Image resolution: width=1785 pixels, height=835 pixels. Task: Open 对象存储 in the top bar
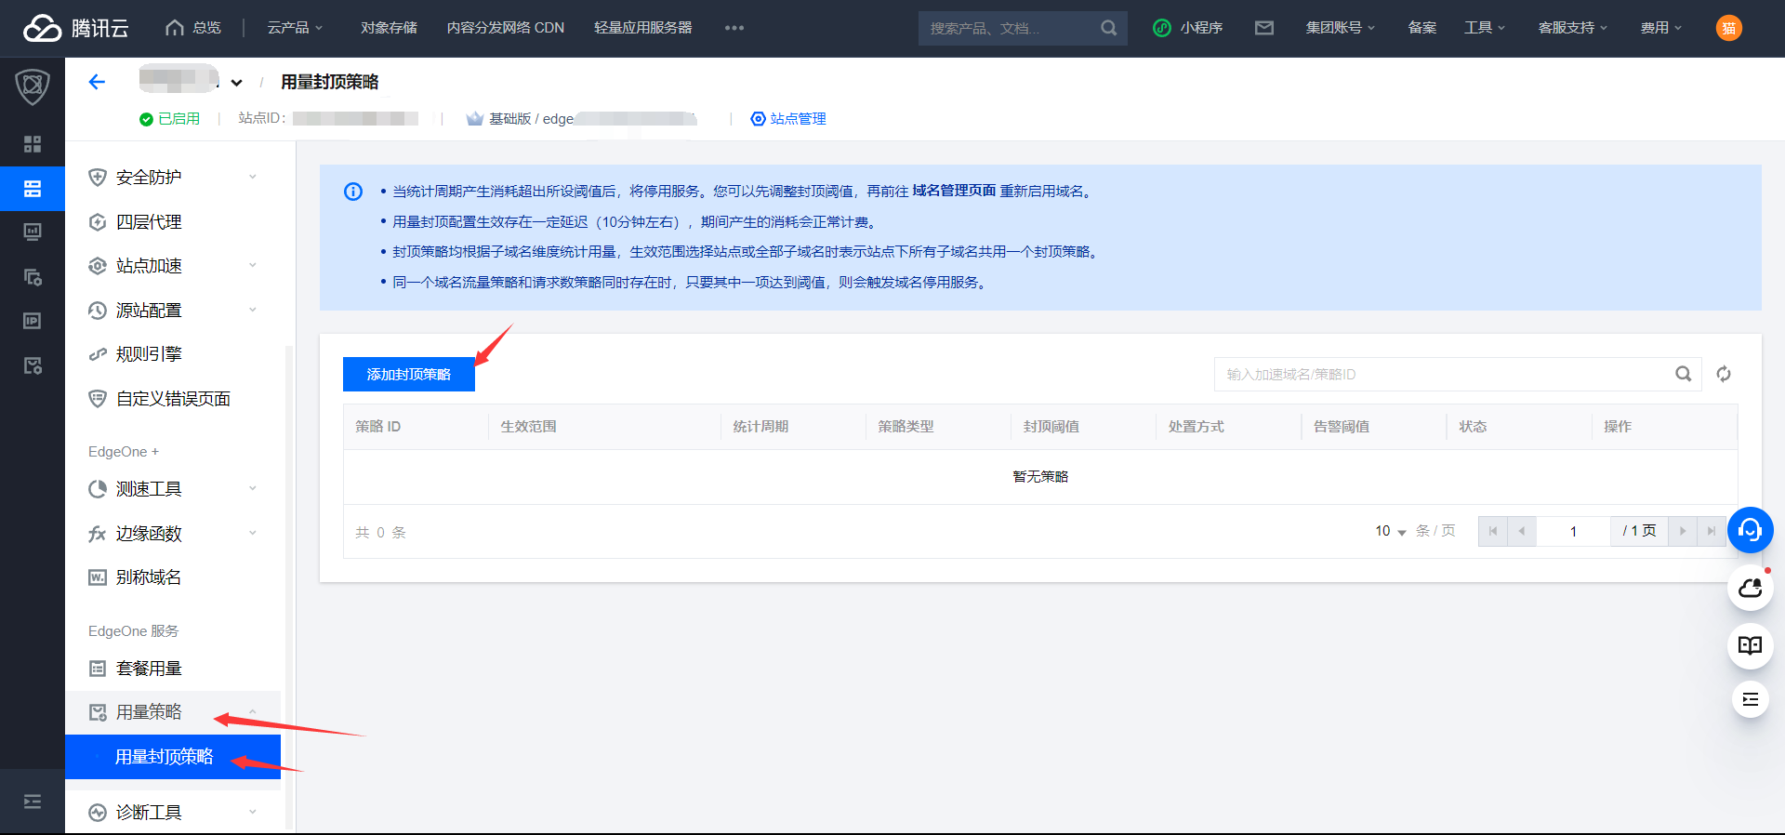(389, 28)
